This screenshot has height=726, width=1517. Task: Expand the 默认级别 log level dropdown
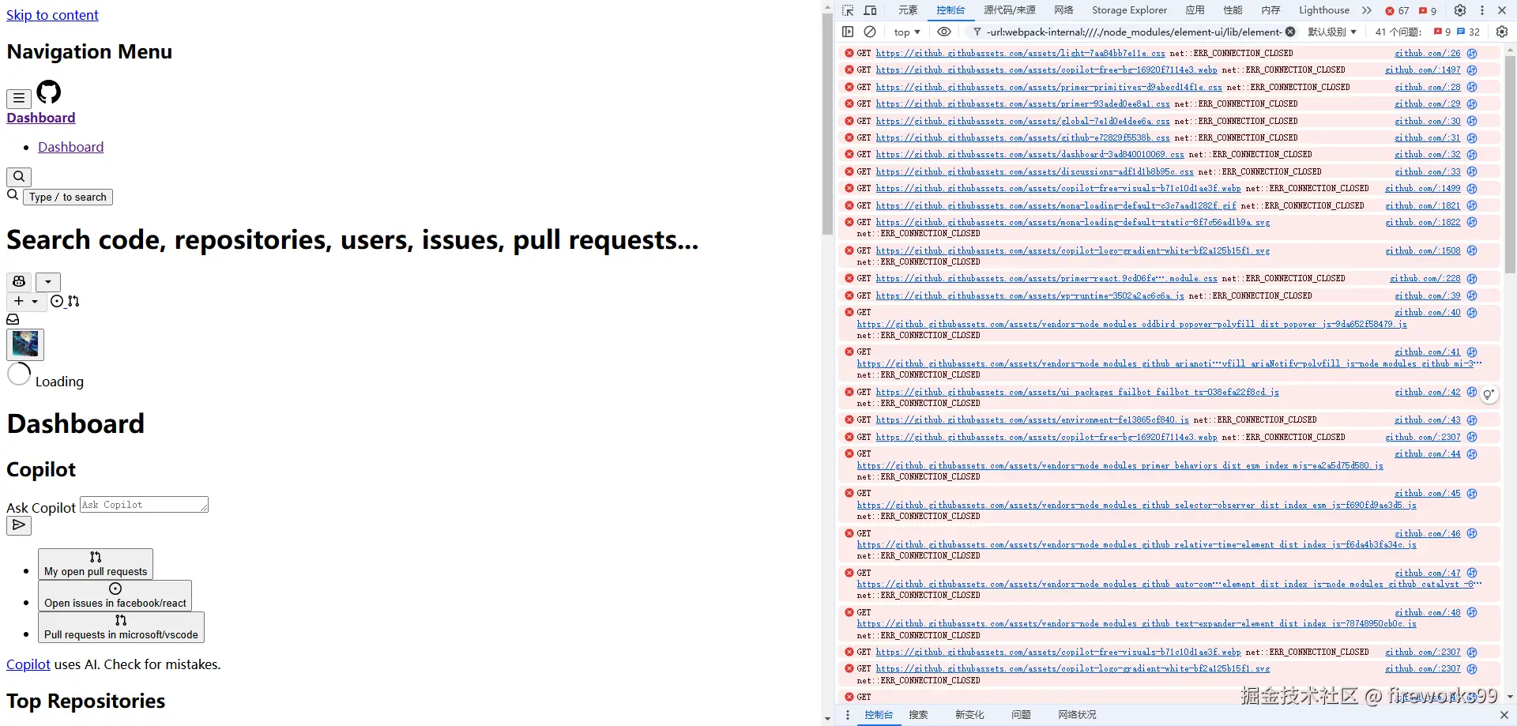1332,32
